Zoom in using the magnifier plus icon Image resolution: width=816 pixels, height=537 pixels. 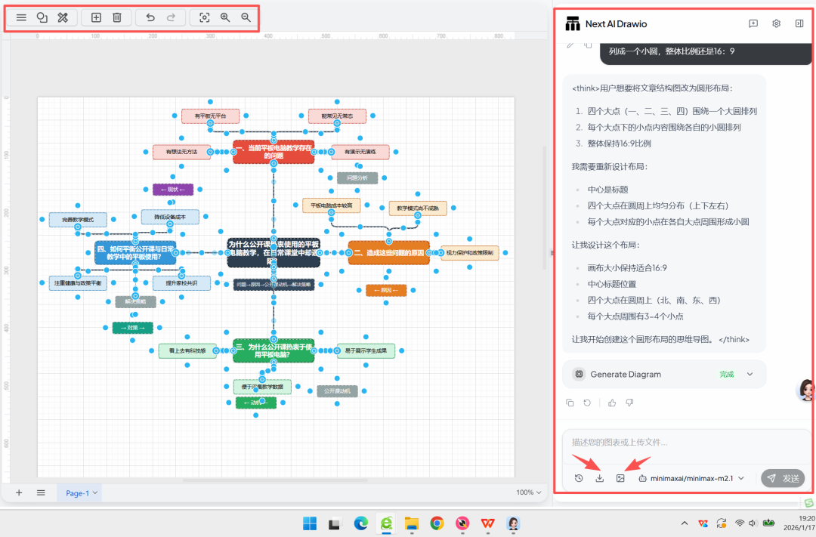pos(225,17)
